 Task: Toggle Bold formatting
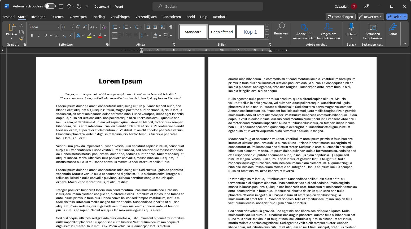[x=32, y=36]
